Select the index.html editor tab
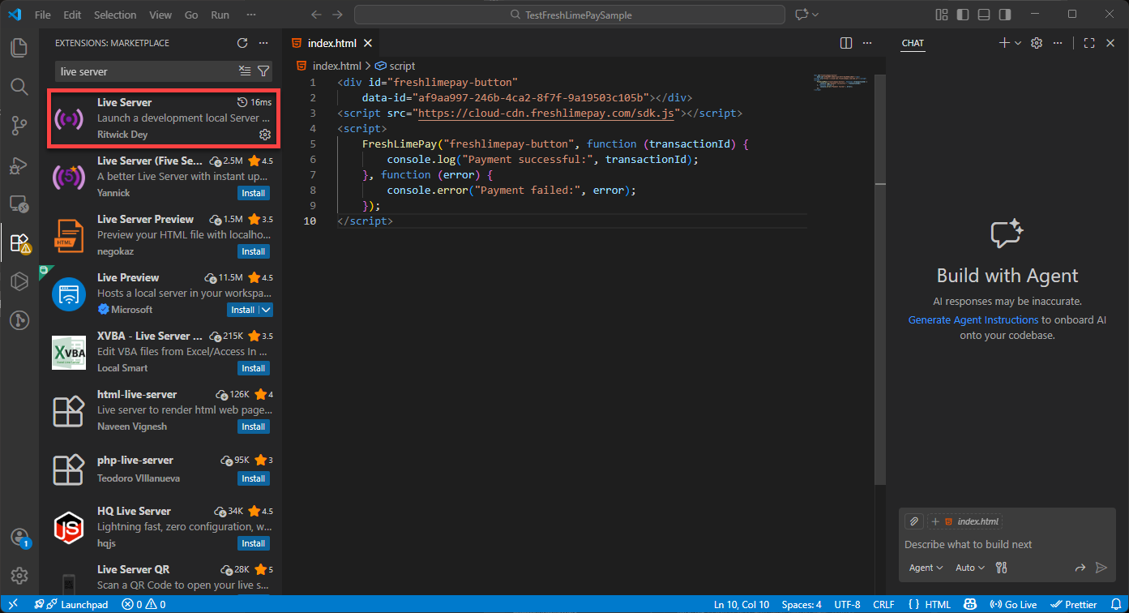 [x=334, y=43]
